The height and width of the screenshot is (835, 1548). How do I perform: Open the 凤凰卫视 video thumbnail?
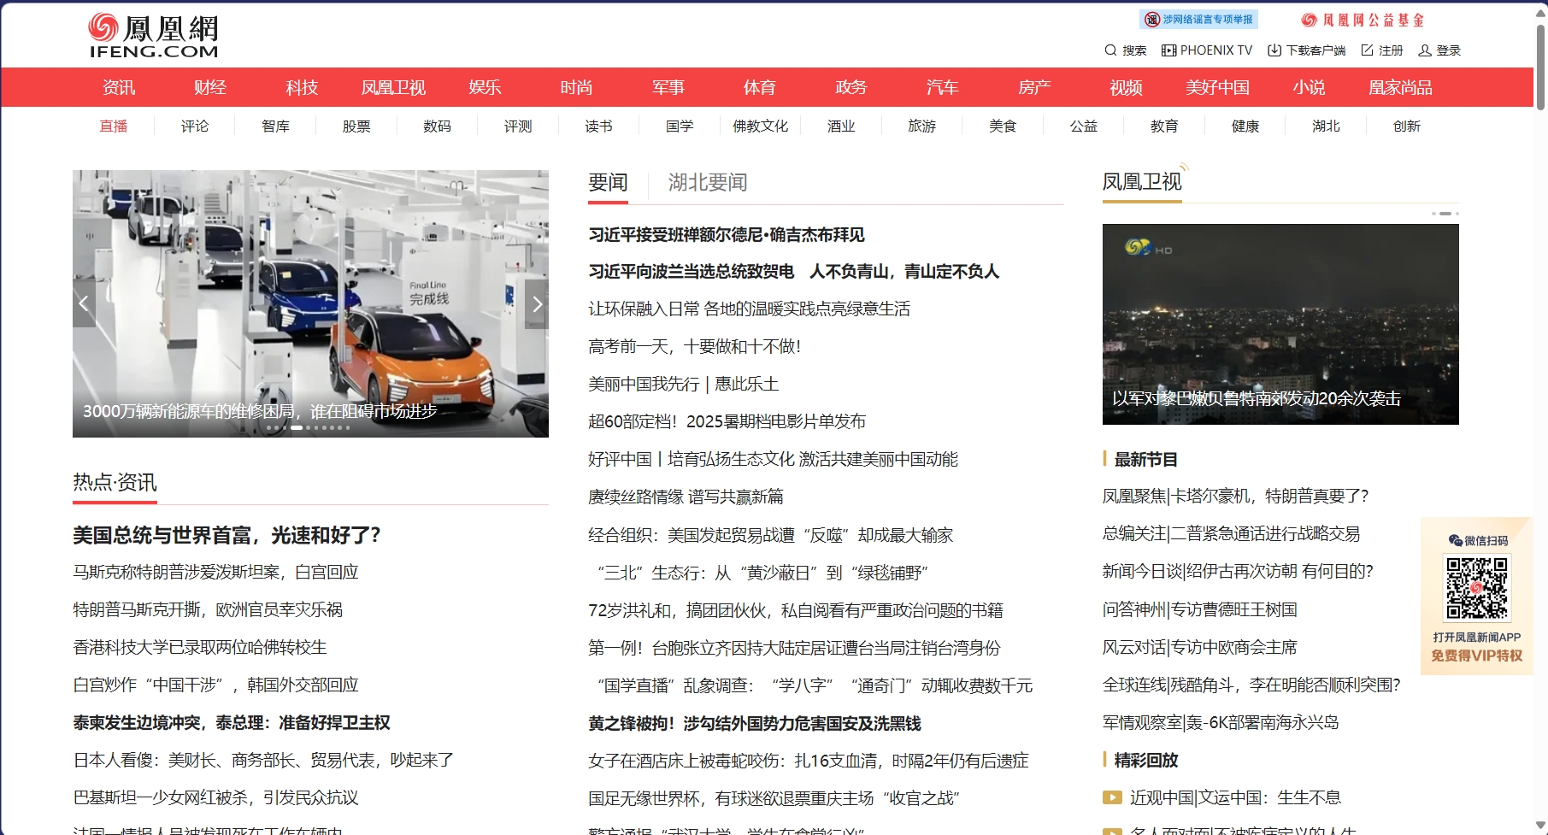pos(1280,324)
